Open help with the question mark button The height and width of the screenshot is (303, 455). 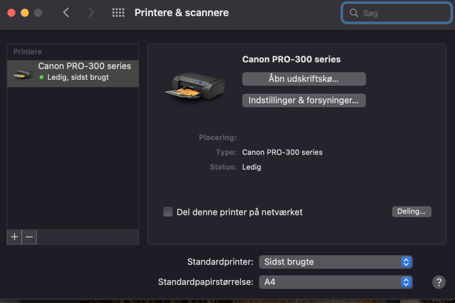tap(439, 282)
